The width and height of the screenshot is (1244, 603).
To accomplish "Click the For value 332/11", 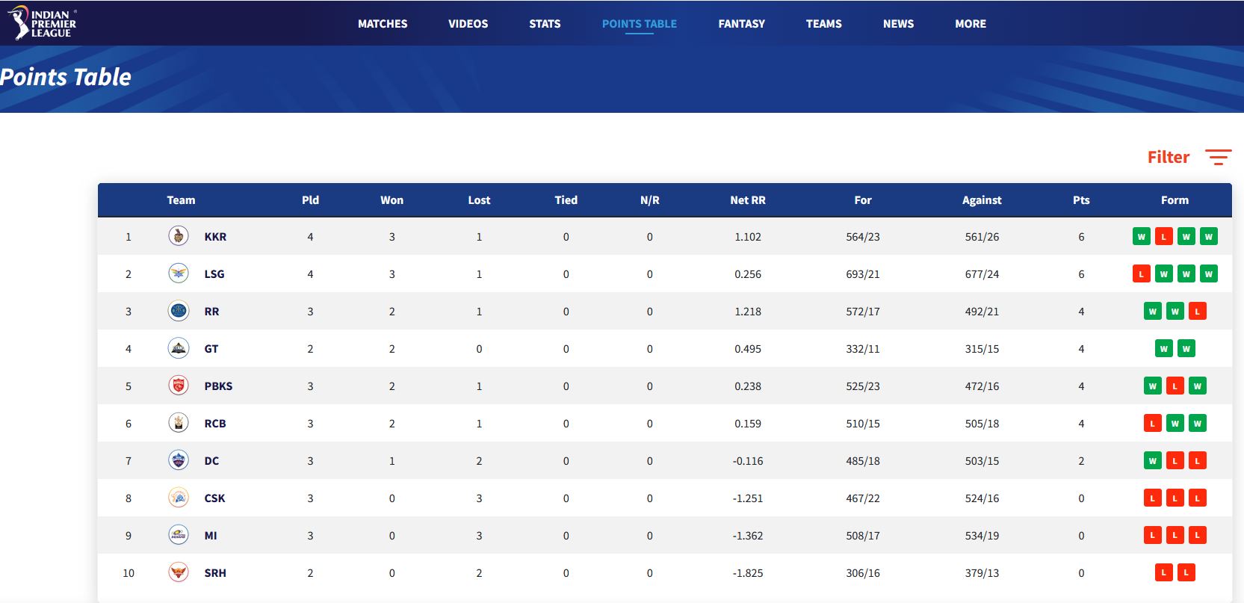I will [x=863, y=349].
